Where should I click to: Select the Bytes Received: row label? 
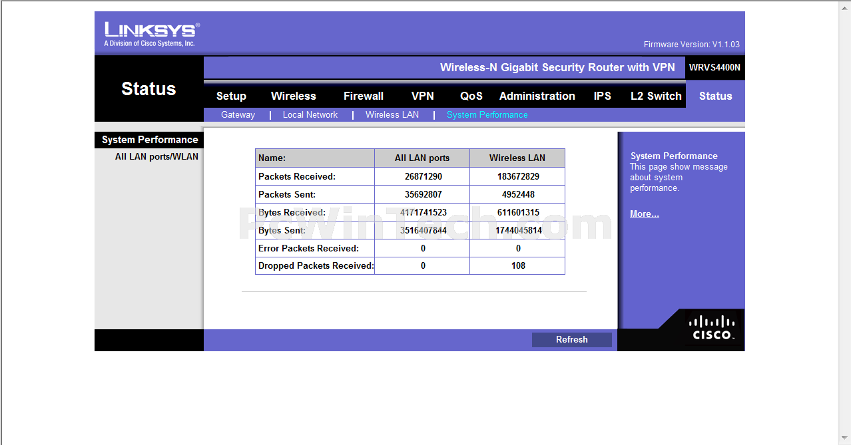[292, 212]
